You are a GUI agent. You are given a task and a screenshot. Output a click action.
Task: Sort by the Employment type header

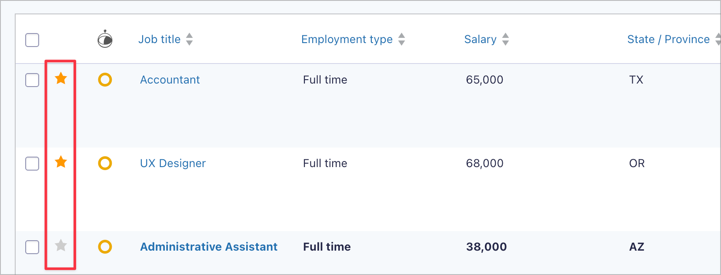click(347, 39)
